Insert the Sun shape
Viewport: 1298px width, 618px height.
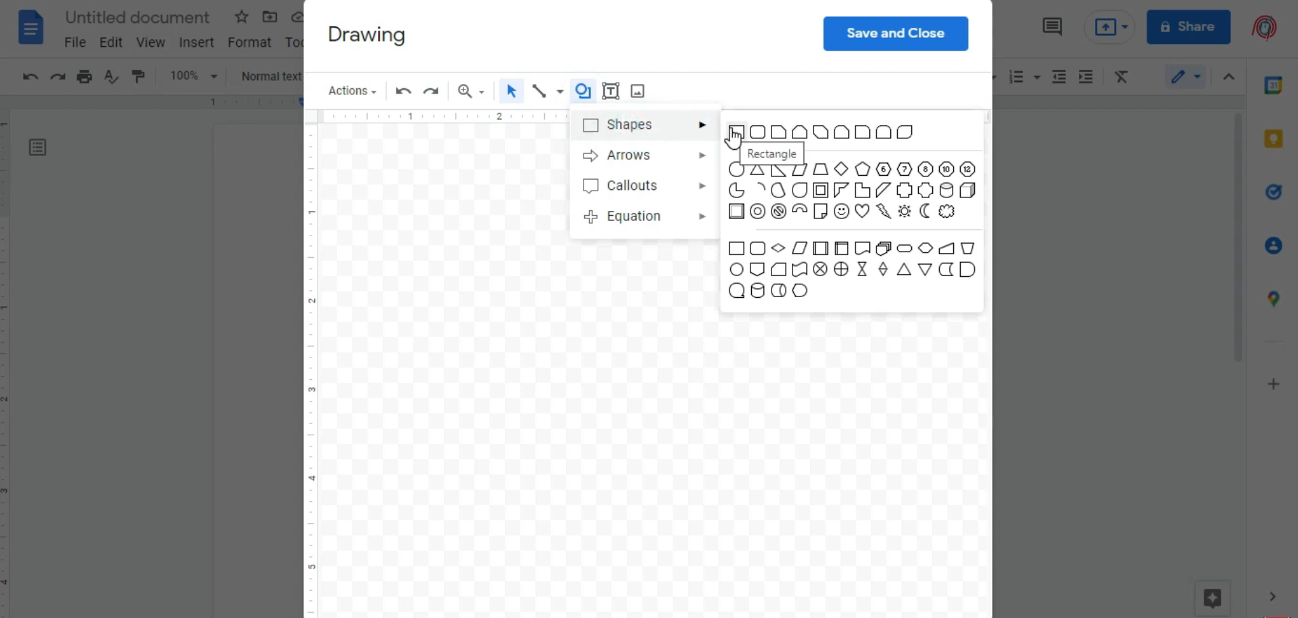(x=904, y=211)
